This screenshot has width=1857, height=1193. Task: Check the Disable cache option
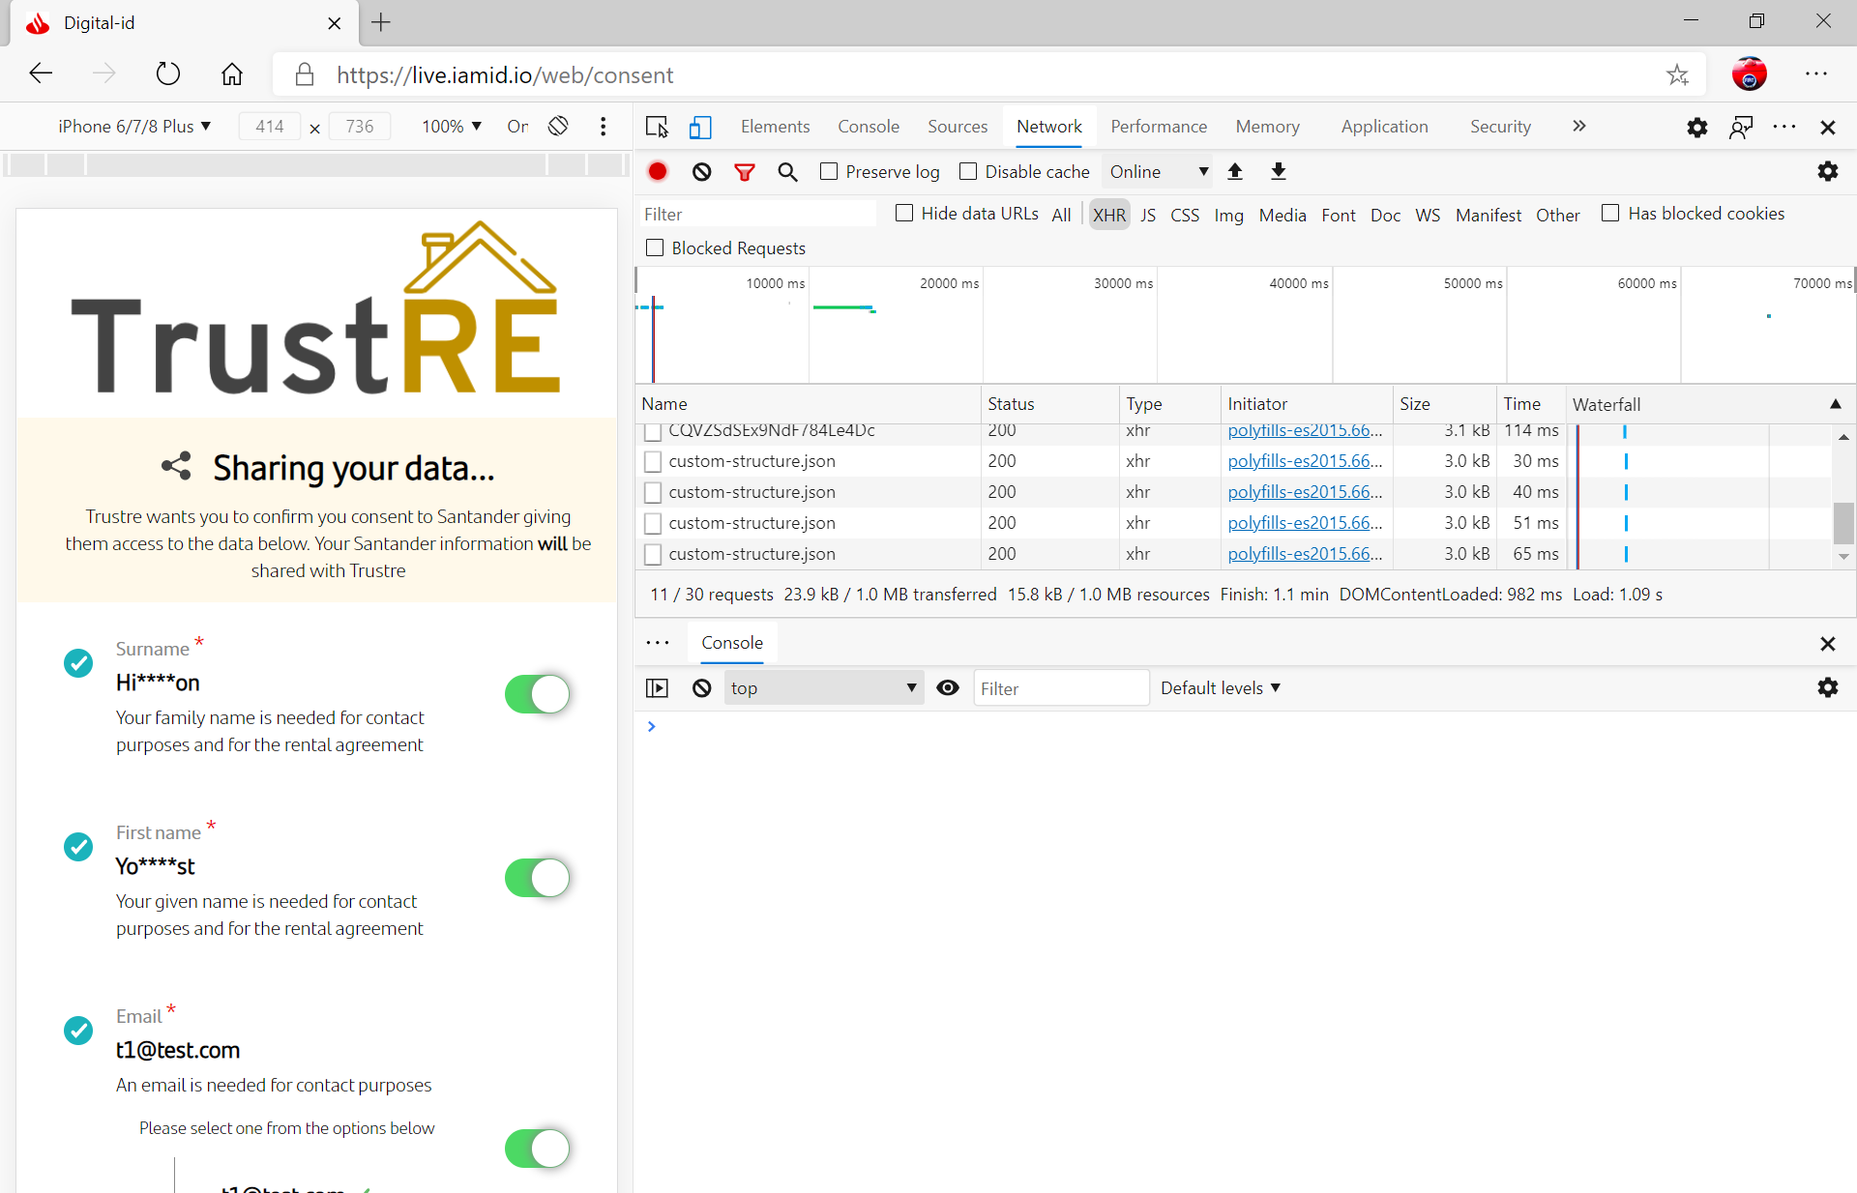pos(968,171)
